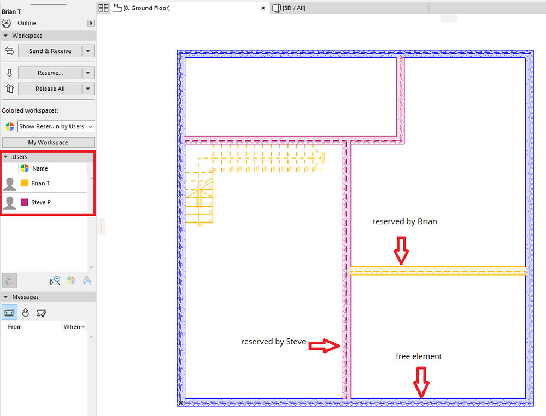Image resolution: width=546 pixels, height=416 pixels.
Task: Click the Brian T panel title
Action: click(x=11, y=11)
